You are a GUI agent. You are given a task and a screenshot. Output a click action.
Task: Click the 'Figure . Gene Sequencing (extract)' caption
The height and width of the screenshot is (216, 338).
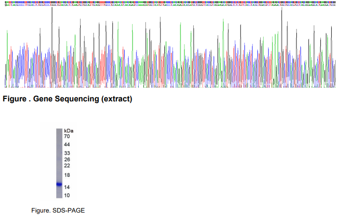68,99
